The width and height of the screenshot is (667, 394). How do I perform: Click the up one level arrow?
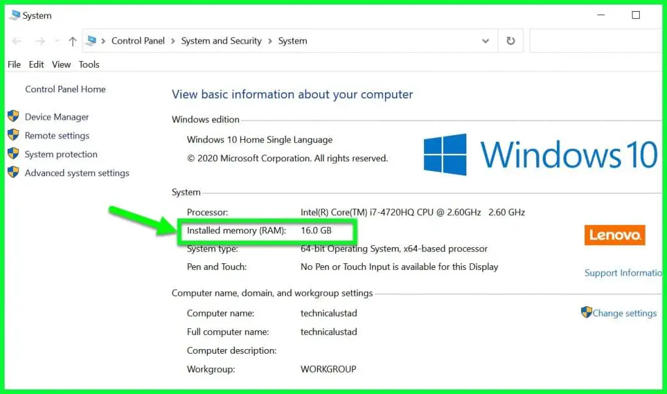[x=72, y=40]
